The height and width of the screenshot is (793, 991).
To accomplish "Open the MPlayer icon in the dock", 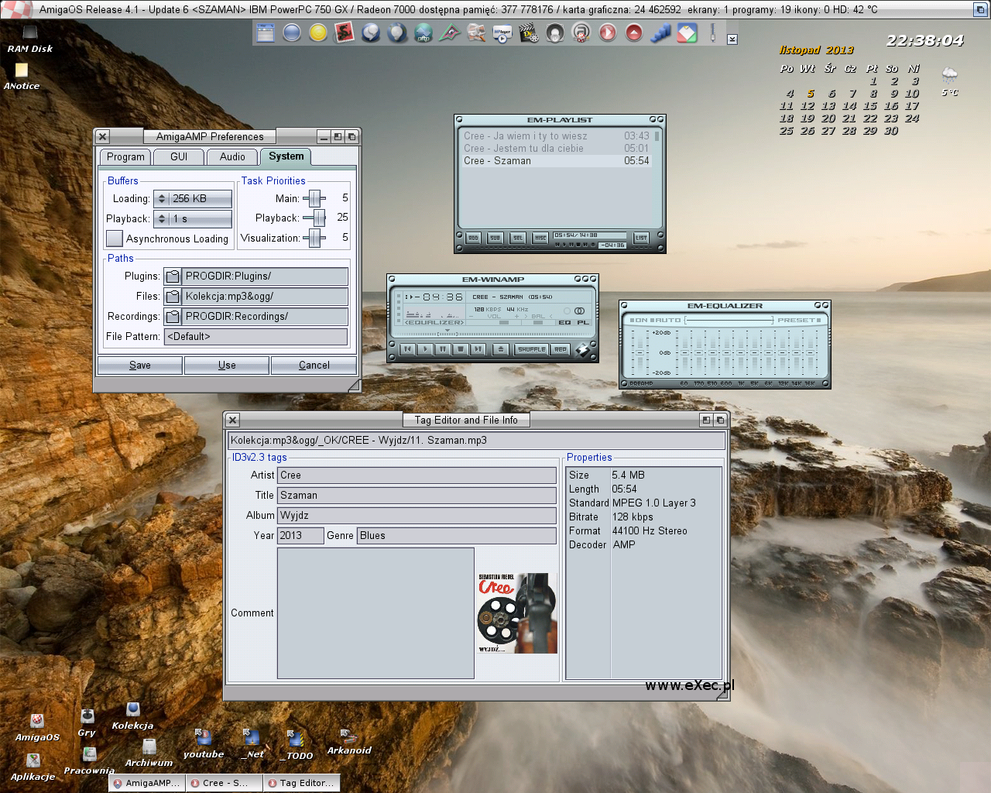I will coord(502,33).
